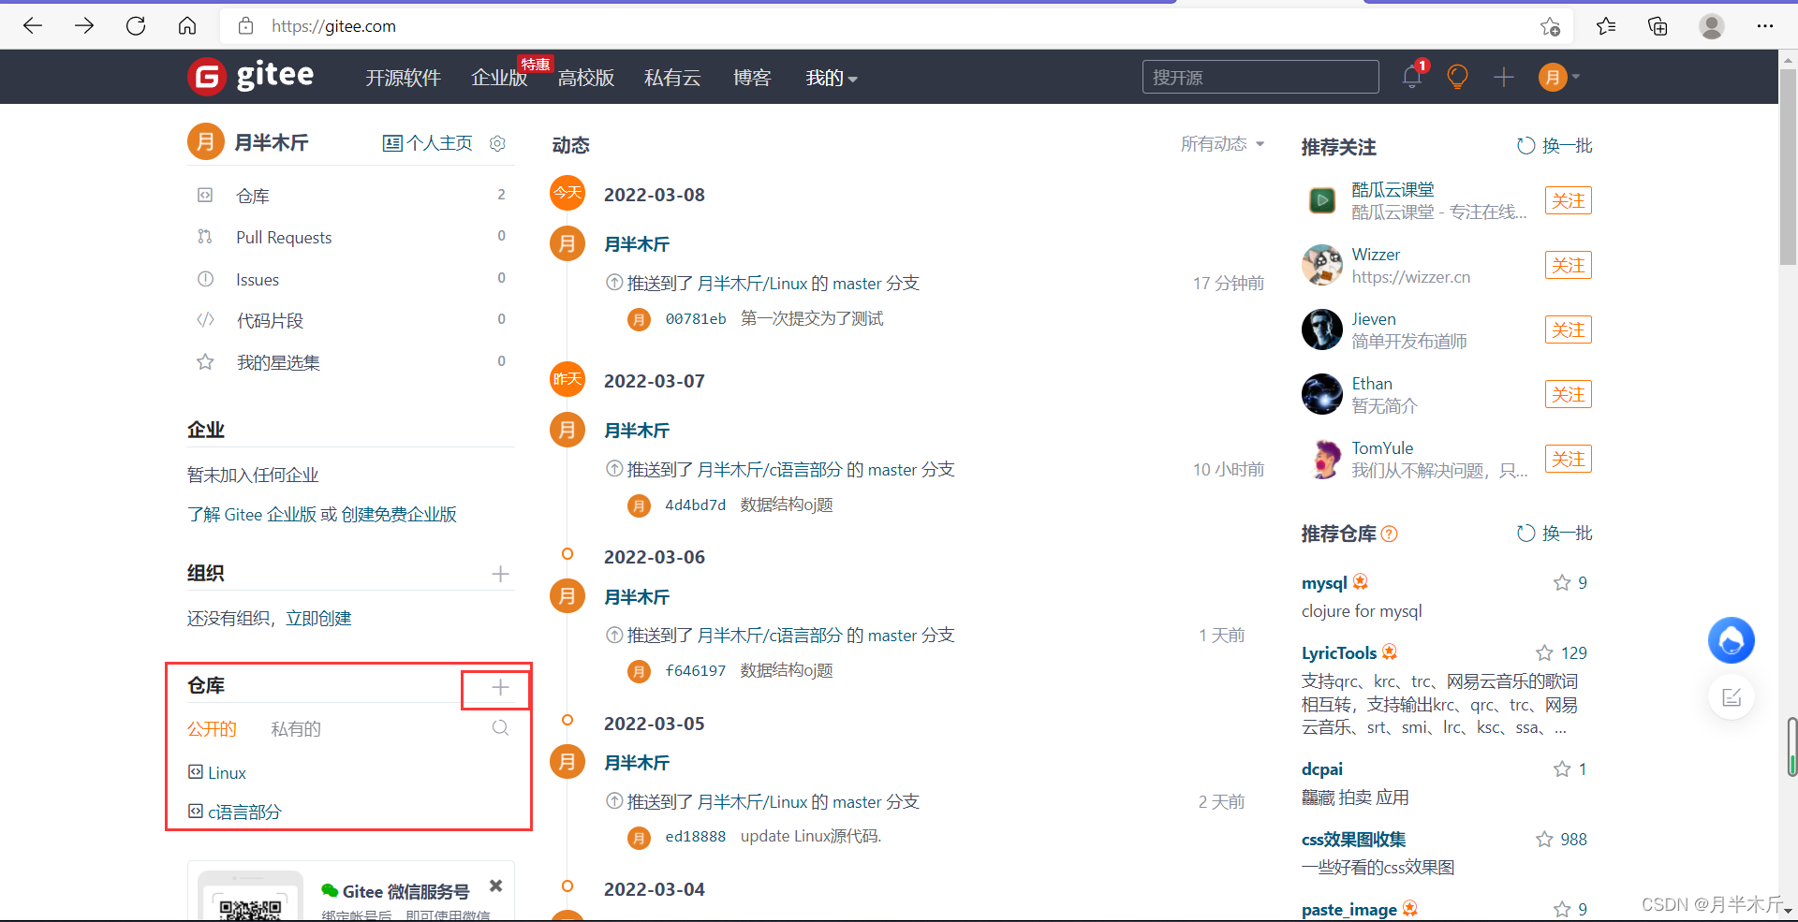Add this page to favorites (star plus icon)
Image resolution: width=1798 pixels, height=922 pixels.
tap(1550, 26)
